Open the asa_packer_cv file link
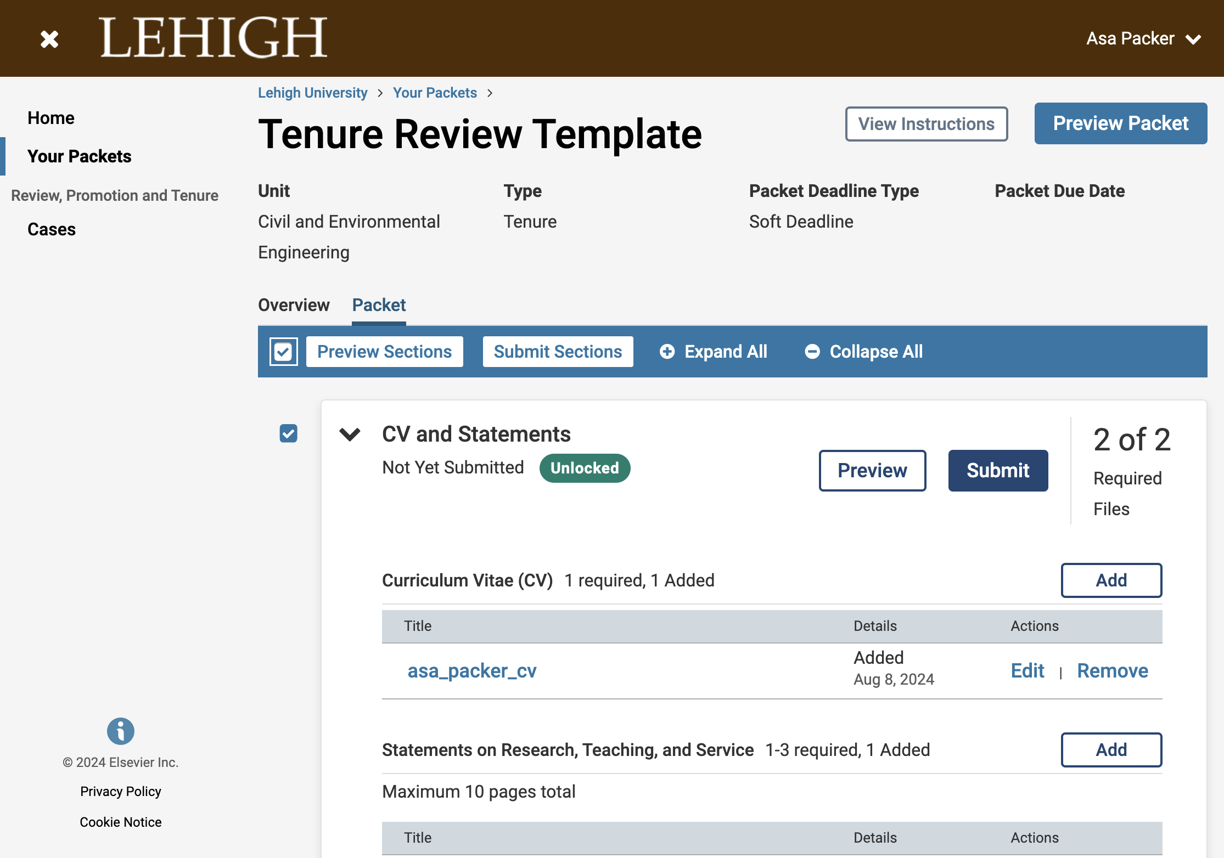The height and width of the screenshot is (858, 1224). pos(472,671)
